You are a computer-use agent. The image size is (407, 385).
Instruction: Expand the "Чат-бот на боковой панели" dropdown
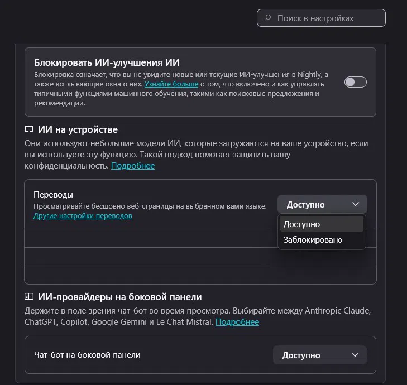click(319, 355)
